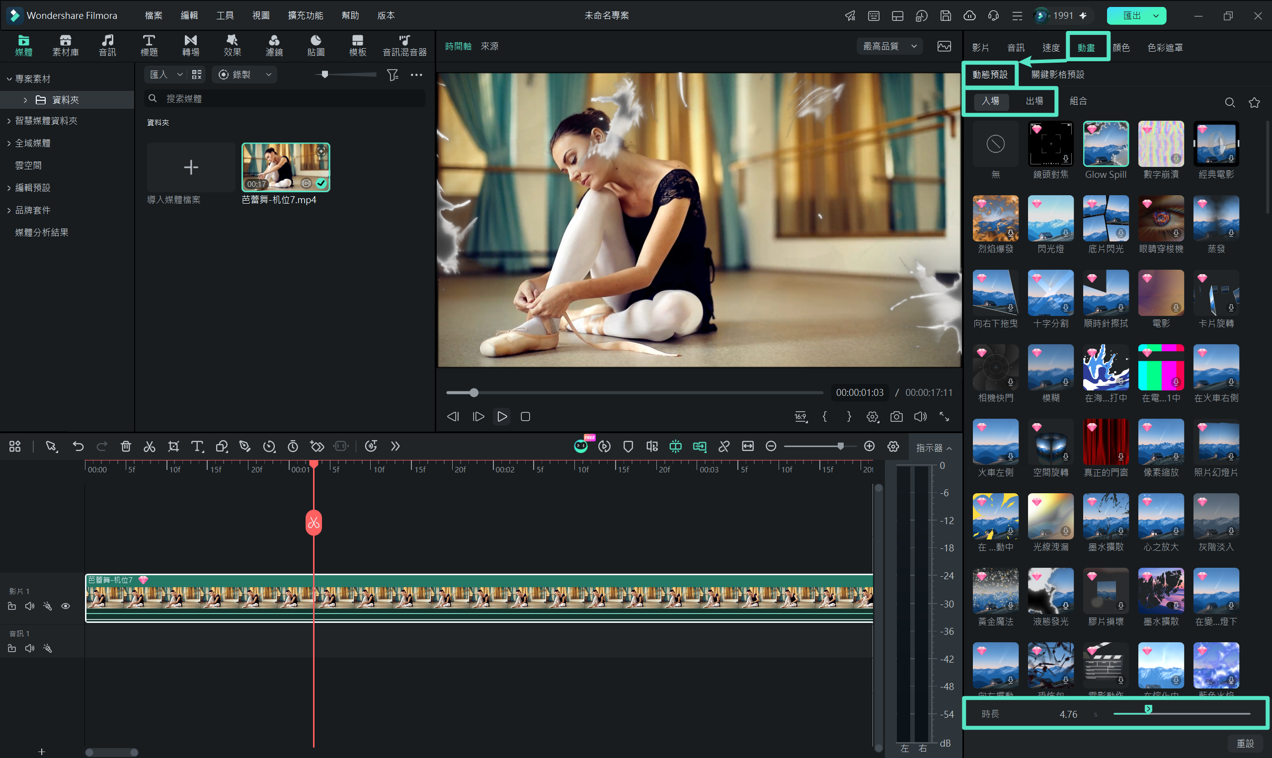Screen dimensions: 1272x758
Task: Open the 轉場 transitions panel
Action: [190, 46]
